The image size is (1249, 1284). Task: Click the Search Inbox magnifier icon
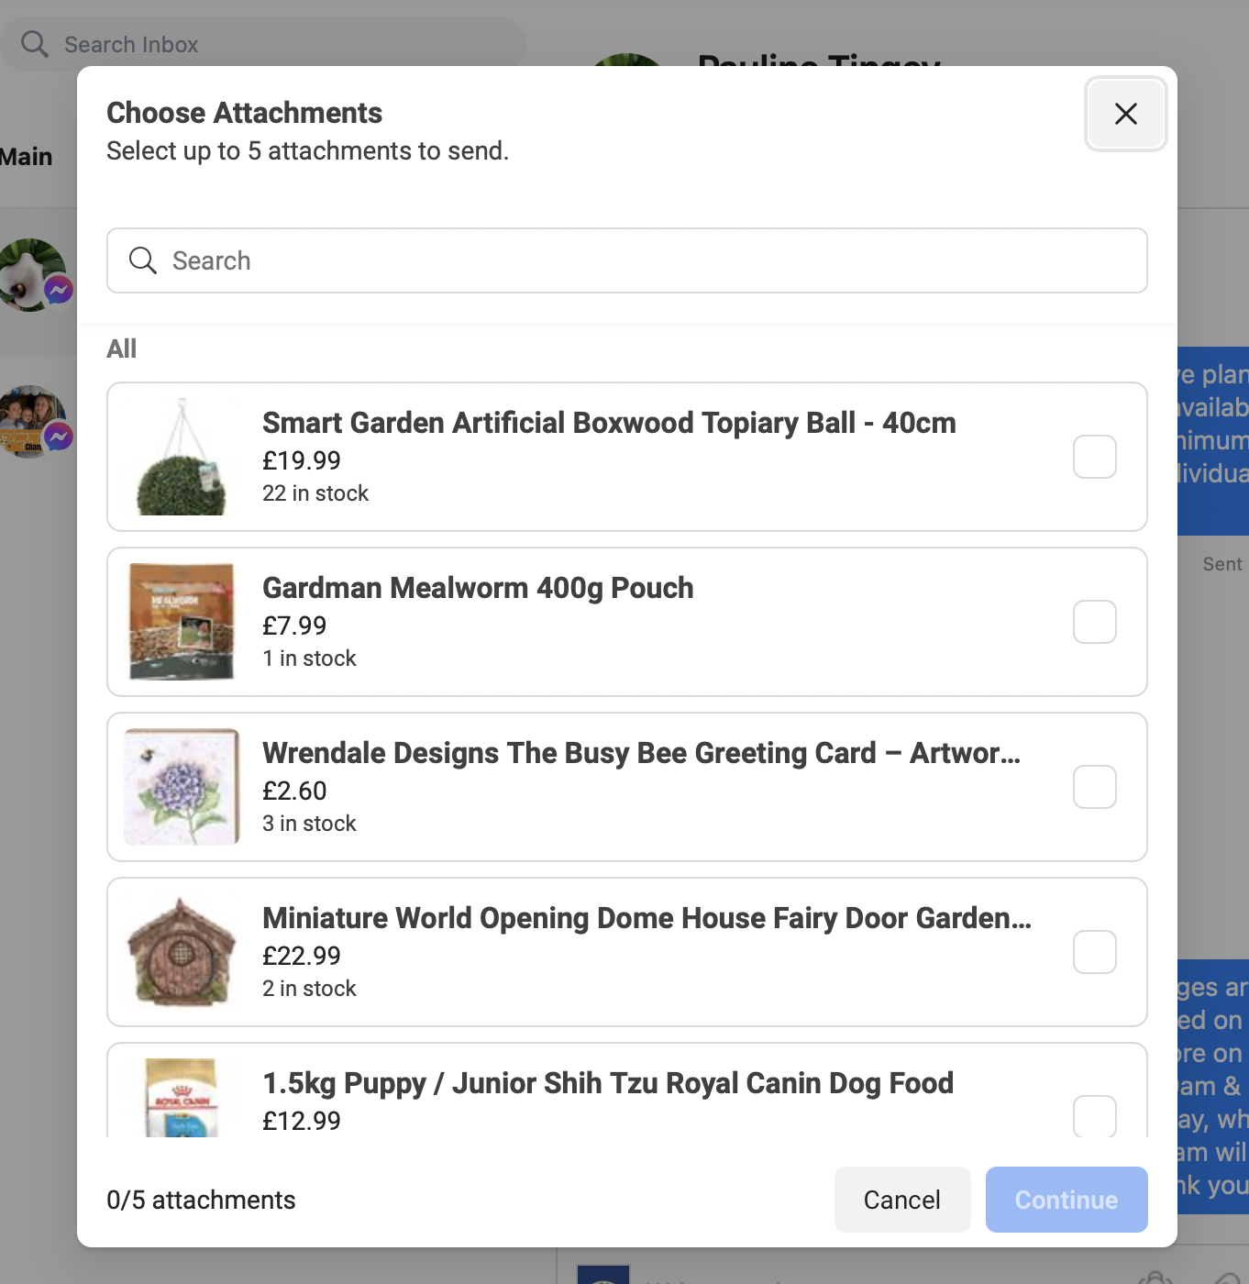pyautogui.click(x=34, y=44)
